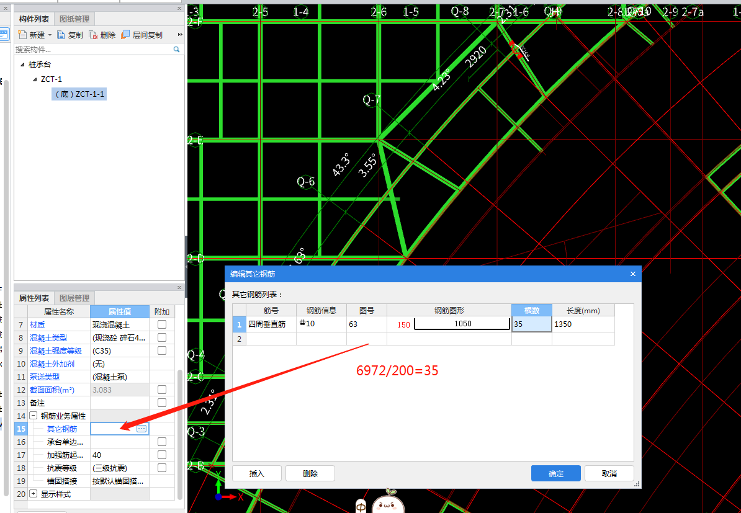This screenshot has height=513, width=741.
Task: Select the (底) ZCT-1-1 tree item
Action: click(x=79, y=94)
